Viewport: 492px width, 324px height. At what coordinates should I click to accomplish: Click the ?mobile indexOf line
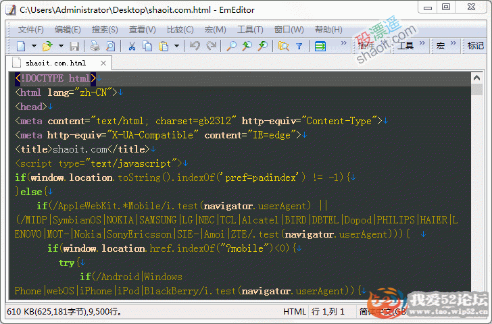tap(174, 248)
